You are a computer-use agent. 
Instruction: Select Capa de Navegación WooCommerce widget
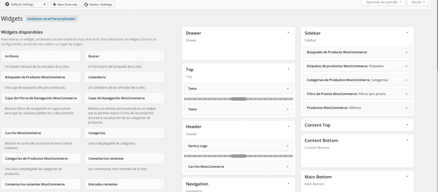125,98
